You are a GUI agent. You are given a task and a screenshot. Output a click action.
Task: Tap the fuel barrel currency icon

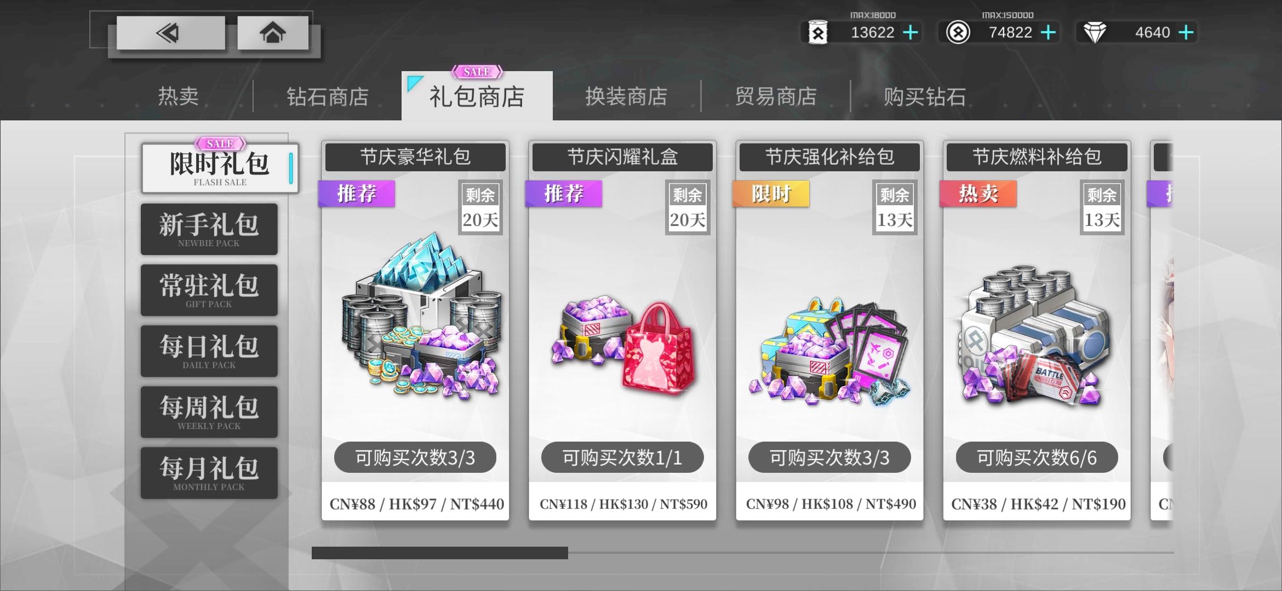pos(818,33)
